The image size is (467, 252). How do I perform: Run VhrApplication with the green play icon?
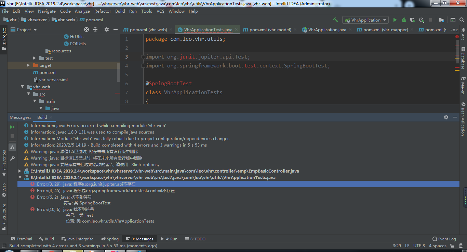tap(395, 20)
